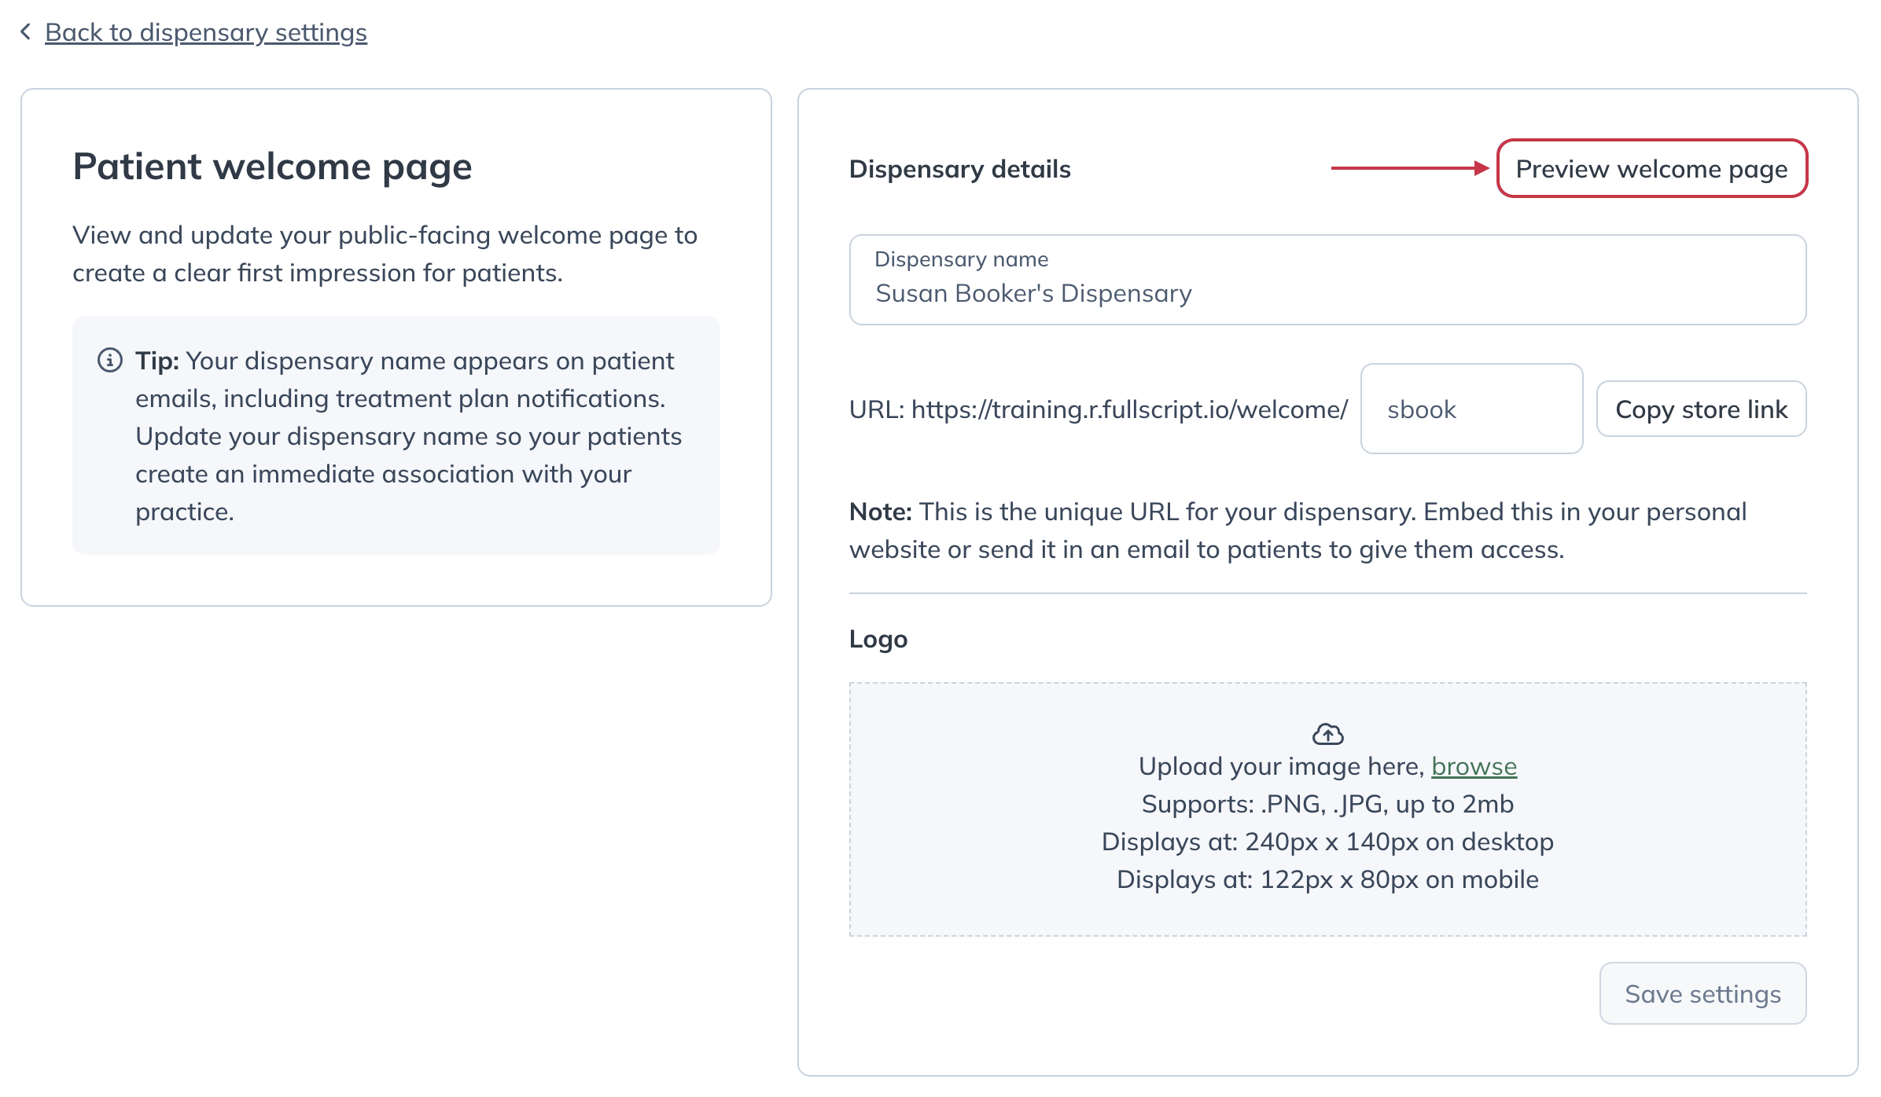Click the Save settings button

click(x=1702, y=993)
